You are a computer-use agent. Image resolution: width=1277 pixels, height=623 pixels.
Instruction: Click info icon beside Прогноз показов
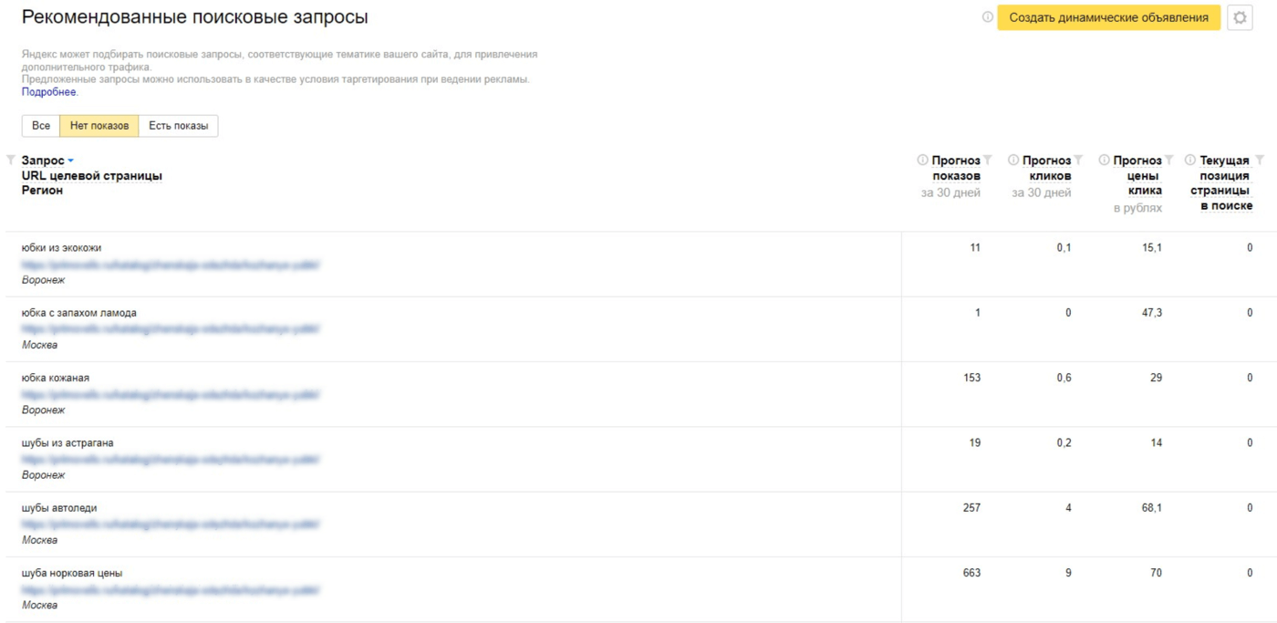pos(922,161)
